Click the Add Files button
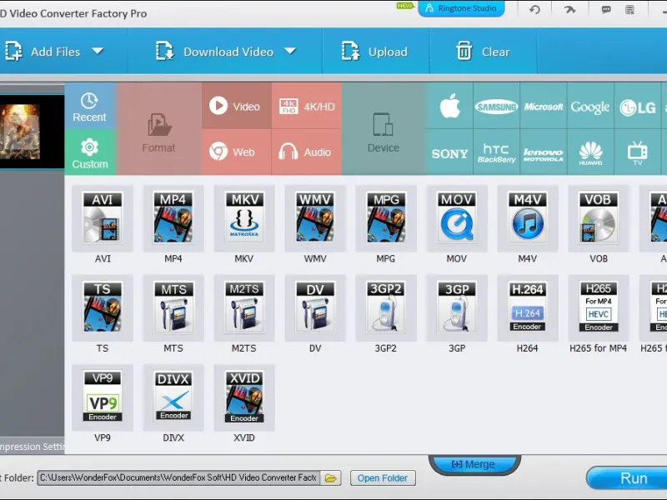 (x=43, y=52)
